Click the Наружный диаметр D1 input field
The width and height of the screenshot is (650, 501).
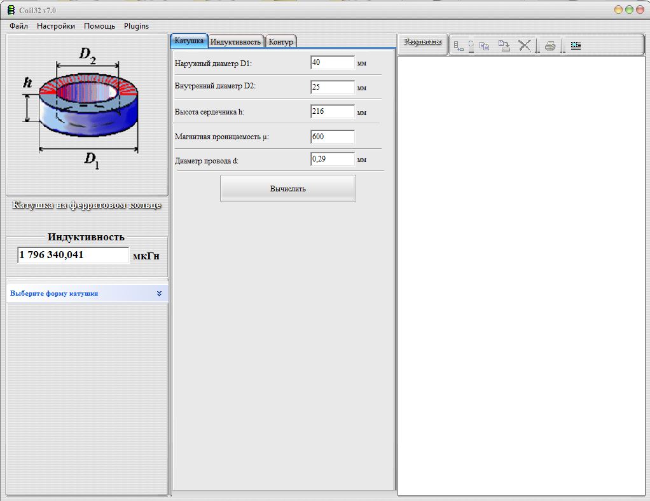[x=332, y=62]
